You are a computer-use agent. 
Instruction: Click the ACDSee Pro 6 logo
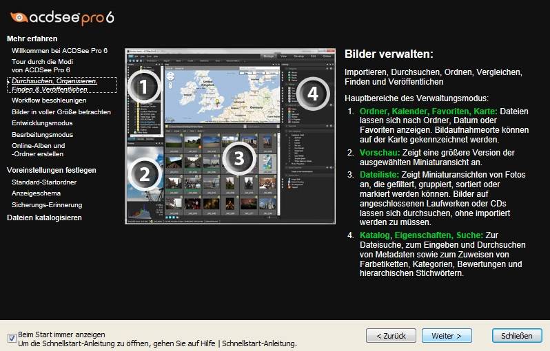[x=62, y=17]
